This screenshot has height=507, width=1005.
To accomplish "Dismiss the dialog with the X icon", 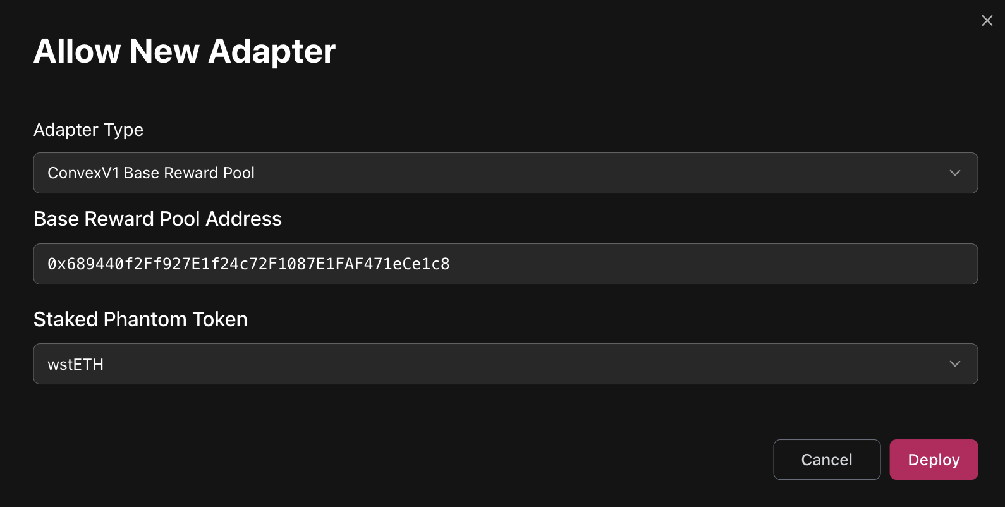I will pyautogui.click(x=987, y=21).
